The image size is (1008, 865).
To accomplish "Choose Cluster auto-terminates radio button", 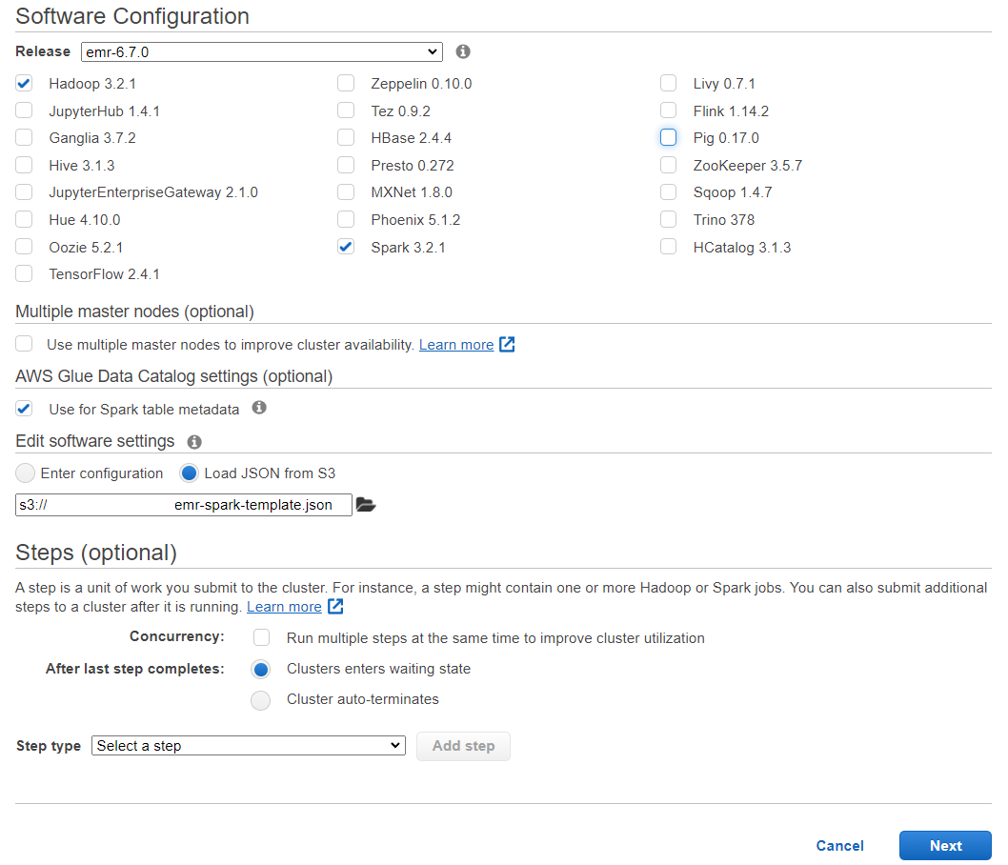I will click(x=260, y=700).
